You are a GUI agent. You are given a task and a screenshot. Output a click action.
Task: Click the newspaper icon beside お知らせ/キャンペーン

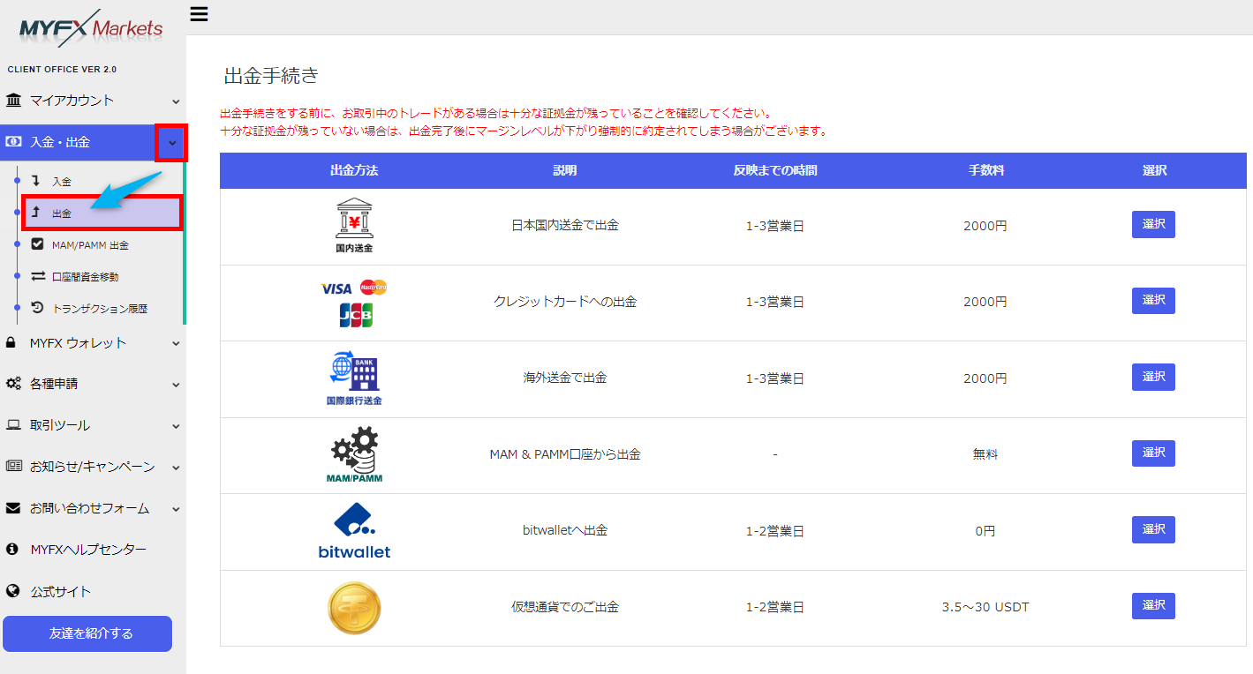[13, 467]
